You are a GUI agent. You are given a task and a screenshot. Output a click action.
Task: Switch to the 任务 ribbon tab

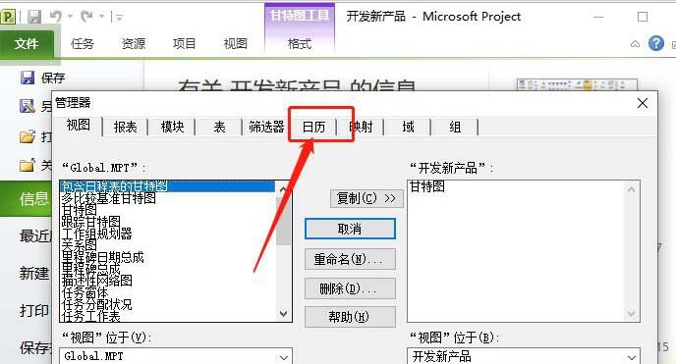pos(82,43)
